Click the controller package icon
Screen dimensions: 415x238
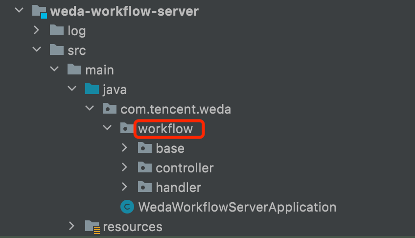[145, 167]
